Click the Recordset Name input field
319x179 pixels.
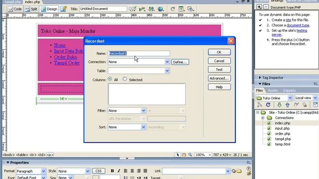(x=139, y=53)
